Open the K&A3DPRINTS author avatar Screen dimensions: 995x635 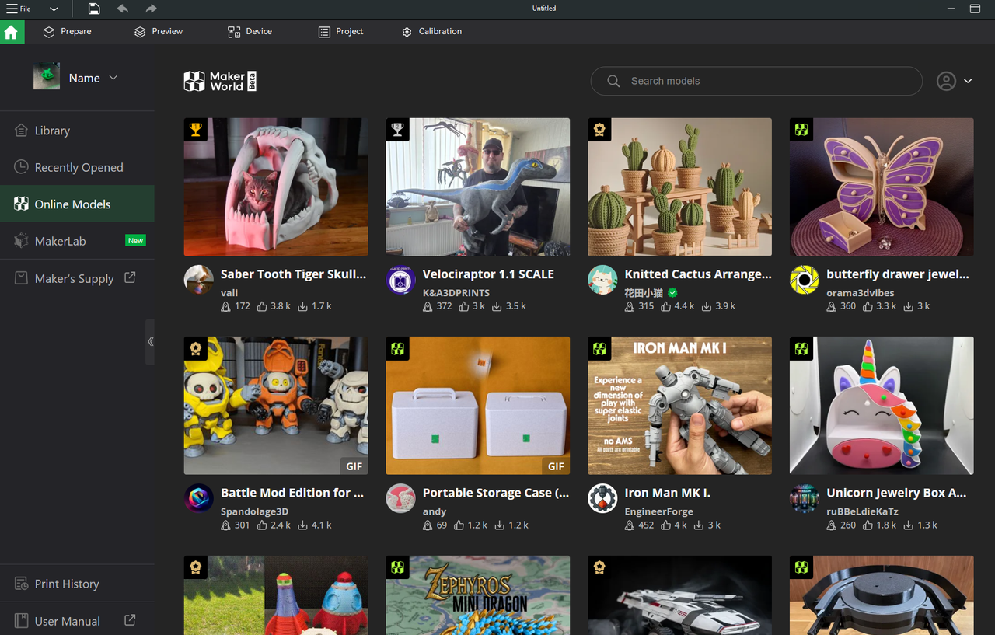(x=401, y=280)
